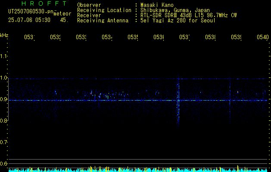Click the 1.0 kHz axis label
Viewport: 271px width, 172px height.
tap(3, 78)
